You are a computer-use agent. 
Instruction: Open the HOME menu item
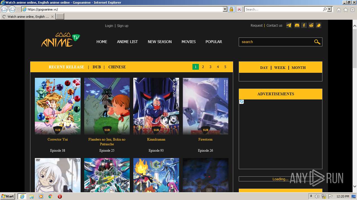[102, 42]
